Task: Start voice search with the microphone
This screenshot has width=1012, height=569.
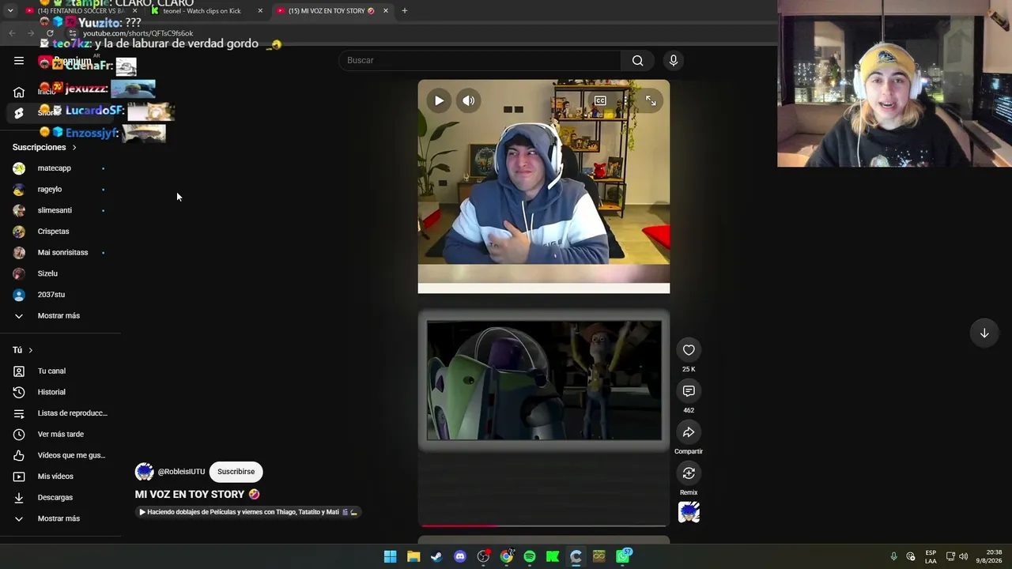Action: (674, 61)
